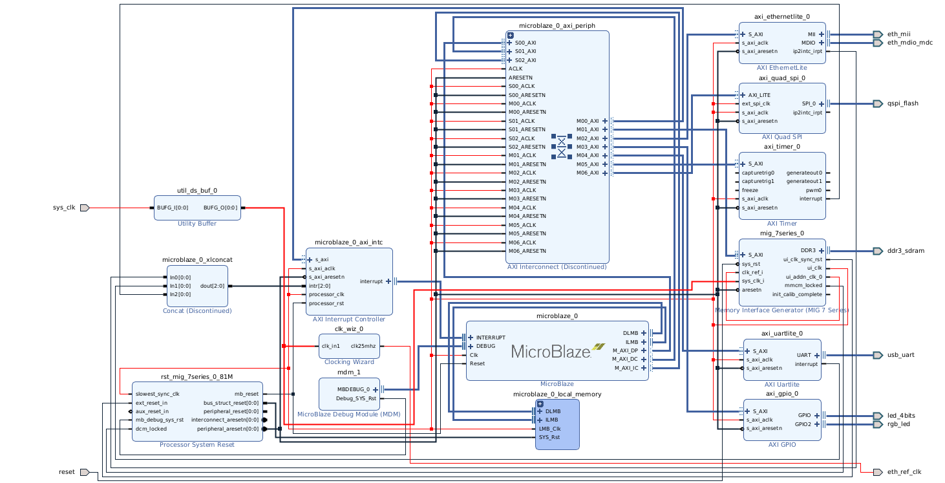Click the sys_clk external input port

point(83,208)
